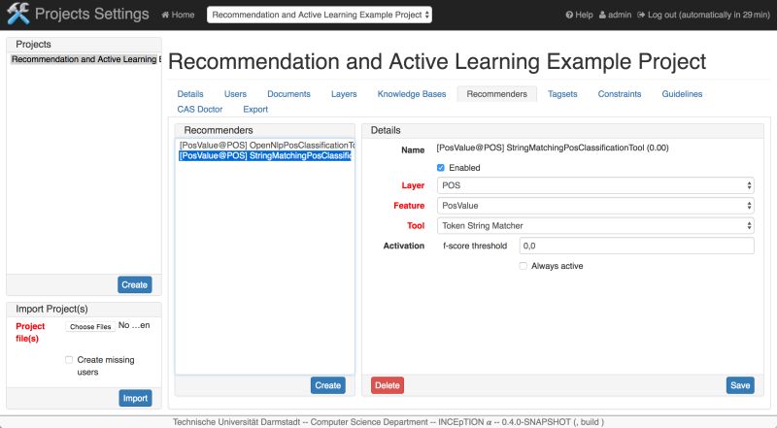Open the Tool dropdown showing Token String Matcher

(595, 226)
